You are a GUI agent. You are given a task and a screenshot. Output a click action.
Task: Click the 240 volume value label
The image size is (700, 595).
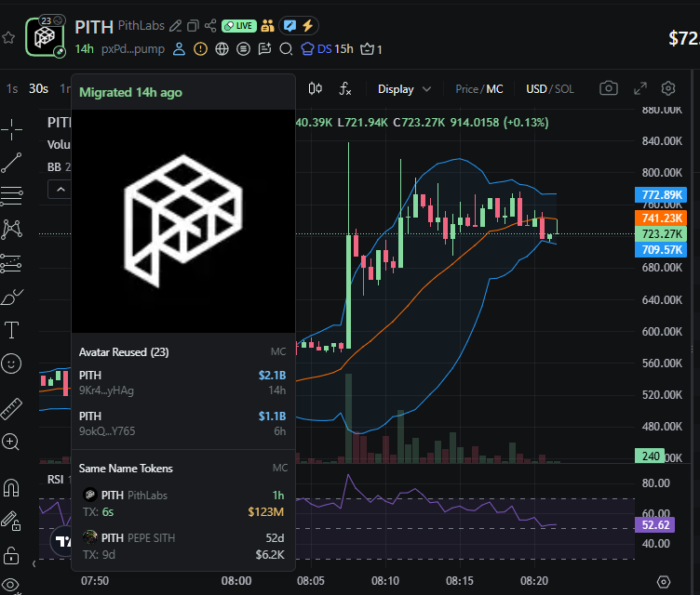tap(650, 456)
